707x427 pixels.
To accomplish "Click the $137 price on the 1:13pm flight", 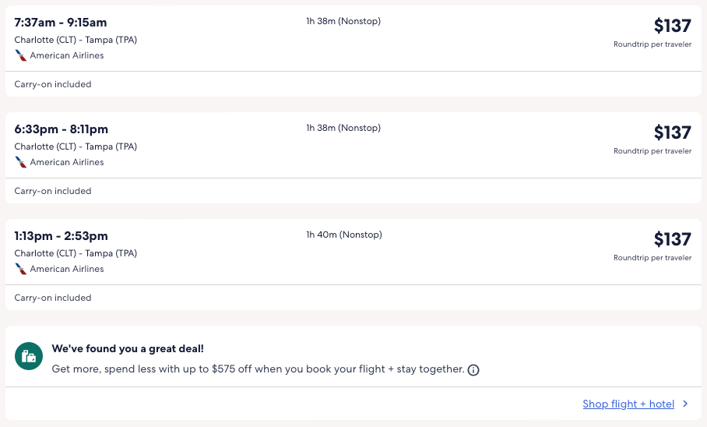I will [x=672, y=240].
